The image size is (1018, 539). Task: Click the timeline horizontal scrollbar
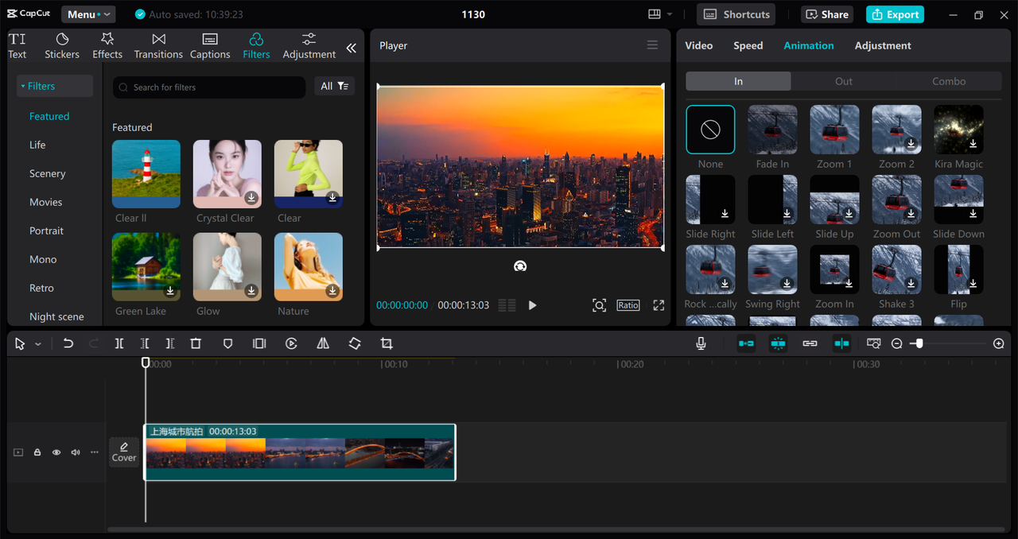click(556, 529)
